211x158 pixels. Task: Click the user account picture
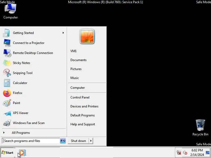tap(87, 36)
